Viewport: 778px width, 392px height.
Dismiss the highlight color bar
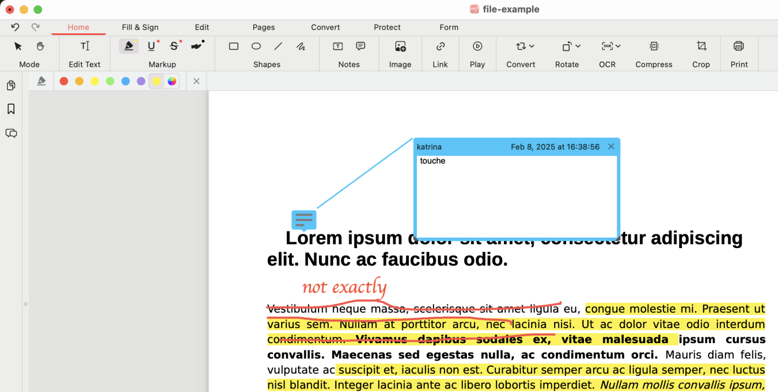click(x=196, y=81)
